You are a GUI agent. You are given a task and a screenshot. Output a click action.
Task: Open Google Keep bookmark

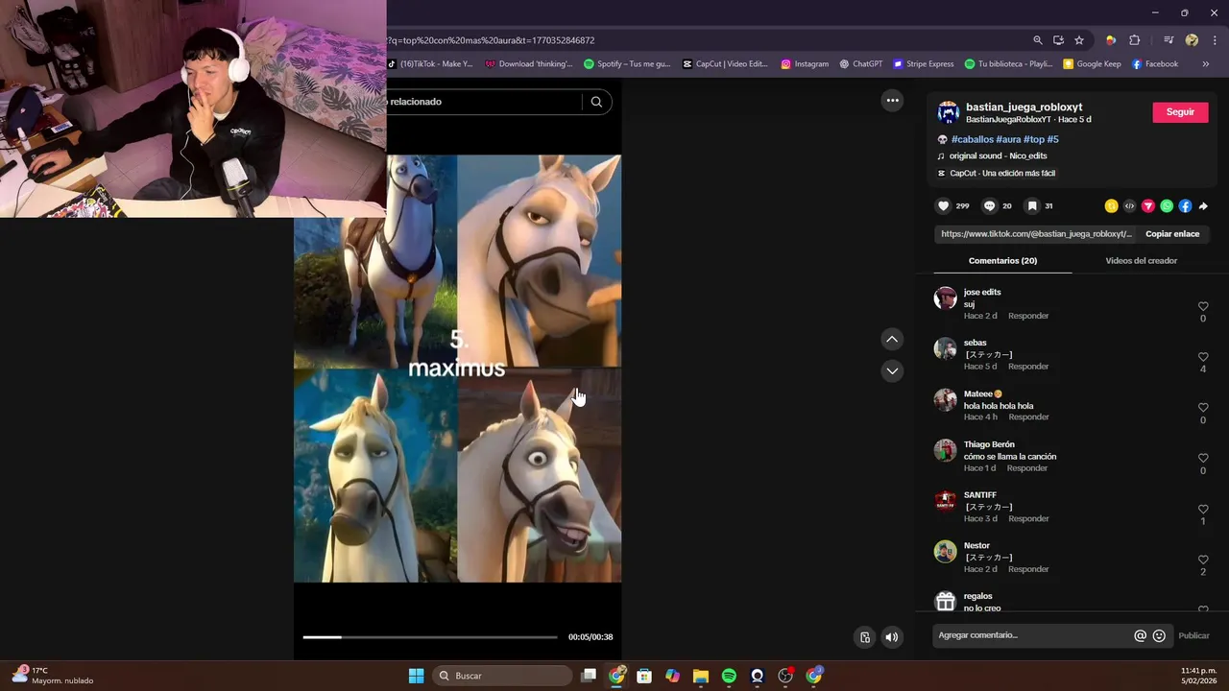click(1092, 64)
